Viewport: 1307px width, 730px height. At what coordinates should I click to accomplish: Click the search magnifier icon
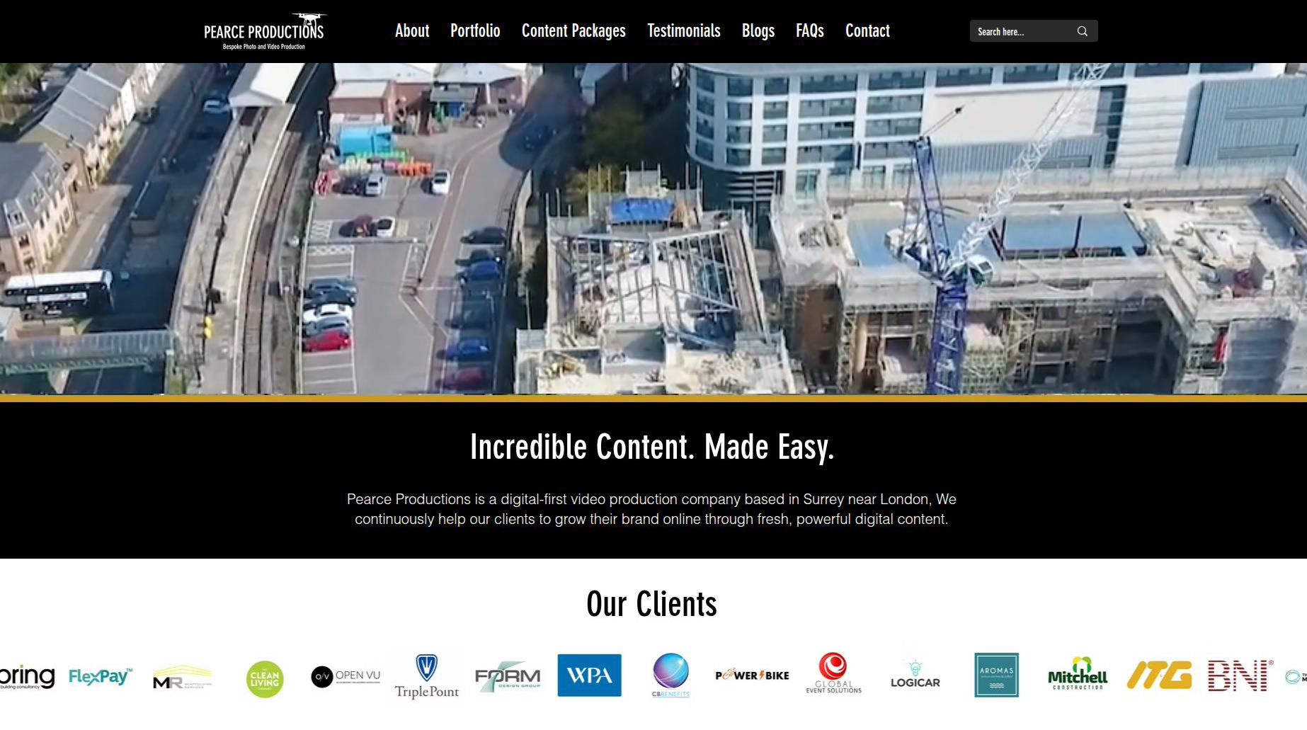[x=1082, y=31]
